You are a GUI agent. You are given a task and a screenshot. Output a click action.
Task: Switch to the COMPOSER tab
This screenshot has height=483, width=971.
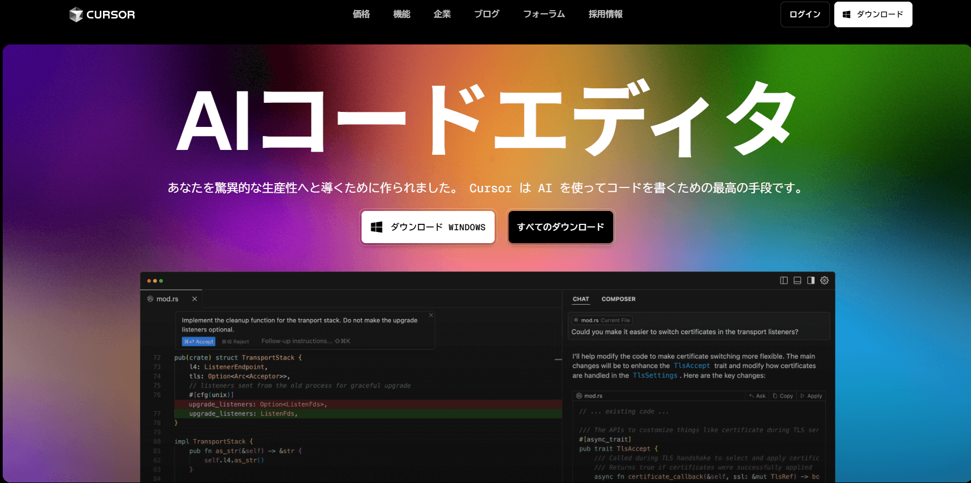tap(618, 299)
